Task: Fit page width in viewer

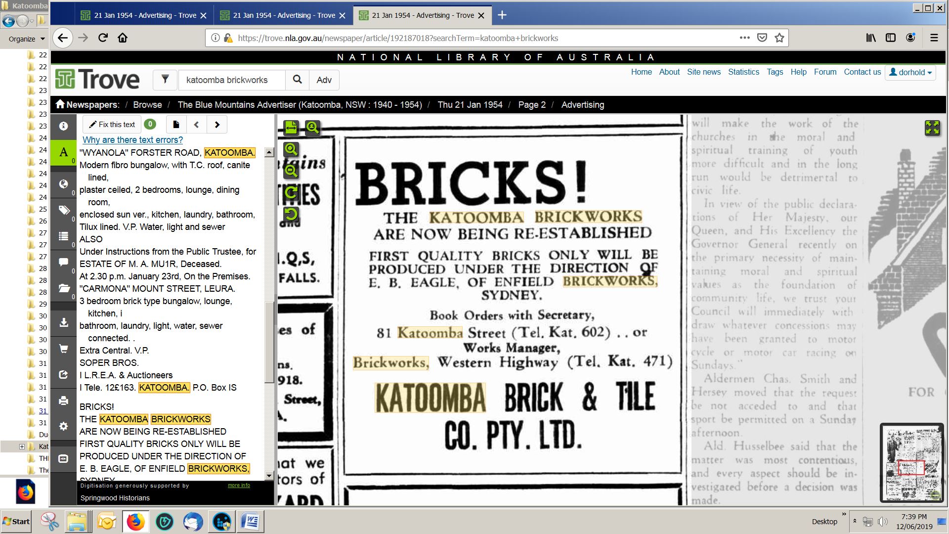Action: 291,128
